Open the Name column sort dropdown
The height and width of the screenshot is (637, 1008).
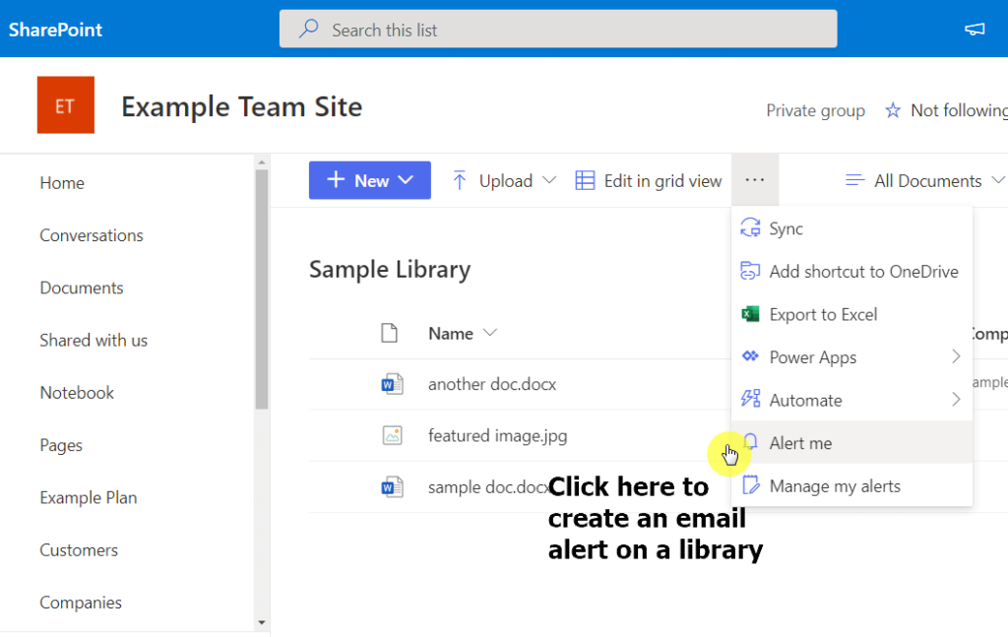point(490,333)
